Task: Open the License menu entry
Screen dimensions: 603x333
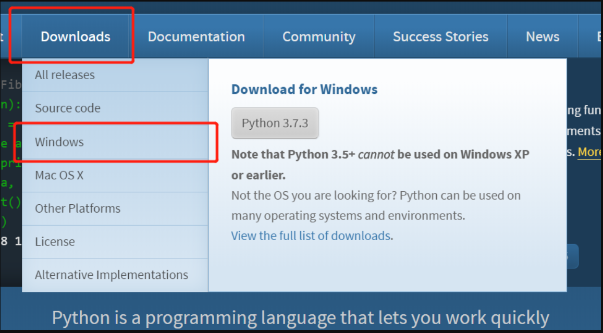Action: pyautogui.click(x=115, y=241)
